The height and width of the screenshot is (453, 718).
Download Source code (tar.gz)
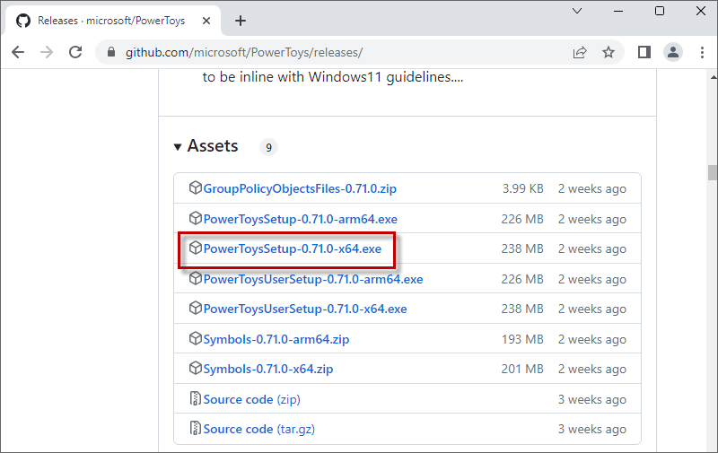coord(259,429)
